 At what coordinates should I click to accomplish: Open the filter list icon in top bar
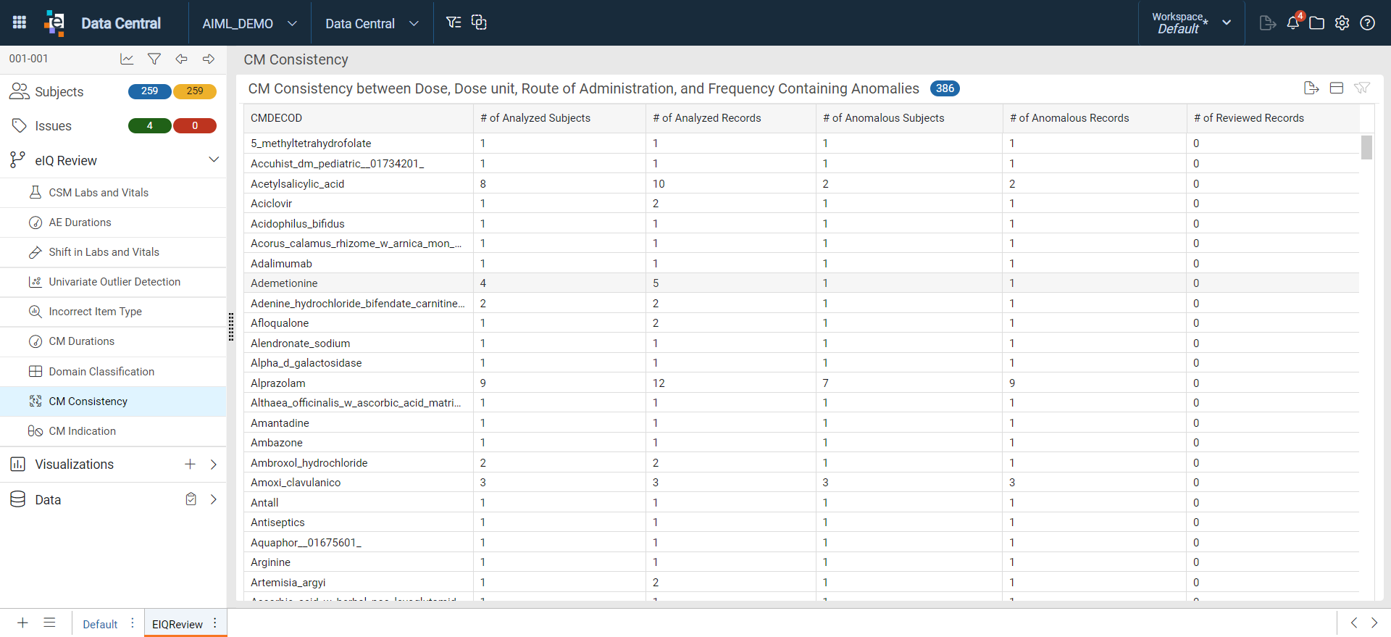pos(454,22)
